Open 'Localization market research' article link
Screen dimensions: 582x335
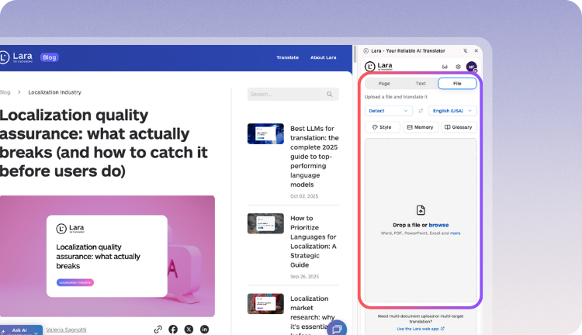(313, 315)
